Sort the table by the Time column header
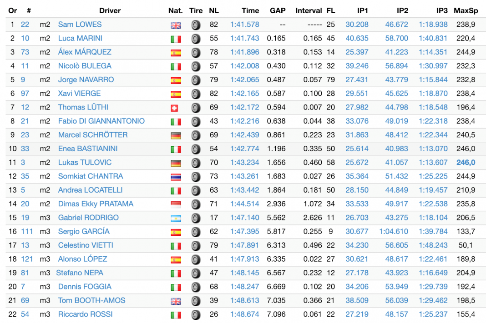This screenshot has height=323, width=486. 250,10
